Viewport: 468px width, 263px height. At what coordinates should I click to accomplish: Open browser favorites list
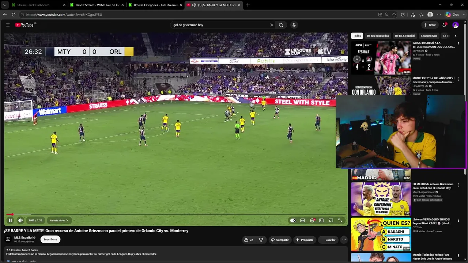pyautogui.click(x=422, y=15)
